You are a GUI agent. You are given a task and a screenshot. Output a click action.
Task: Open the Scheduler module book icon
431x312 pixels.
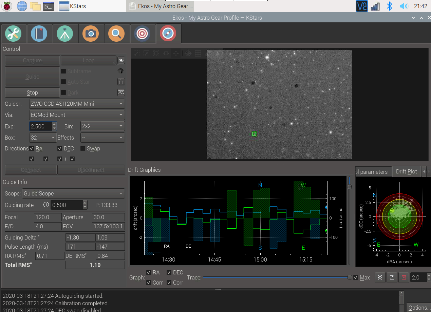[39, 34]
